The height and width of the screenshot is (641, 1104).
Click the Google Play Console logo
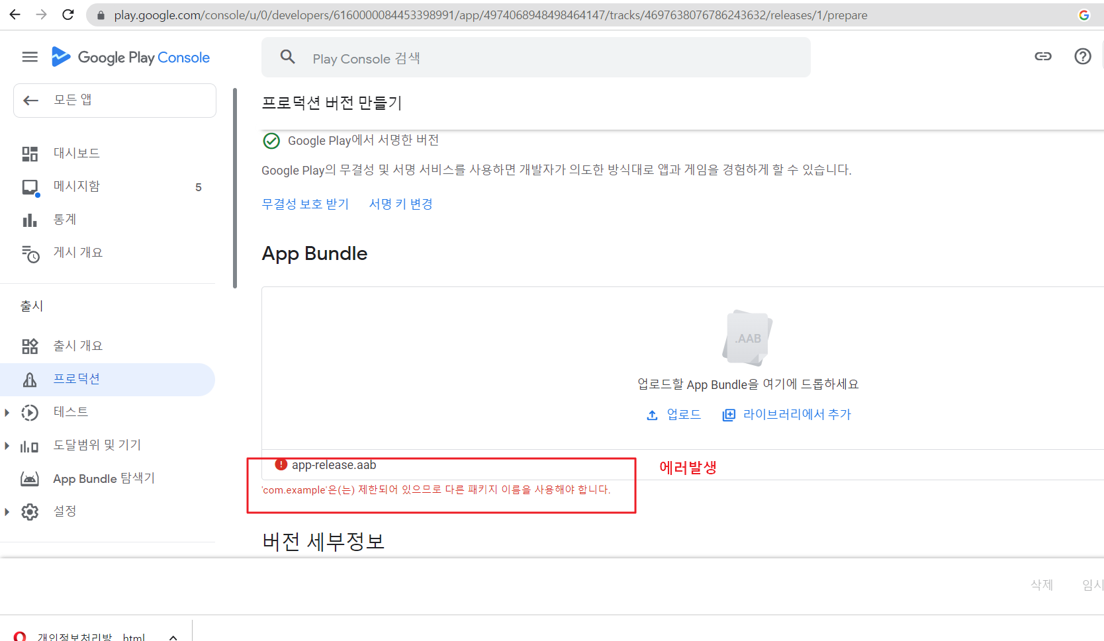coord(130,58)
